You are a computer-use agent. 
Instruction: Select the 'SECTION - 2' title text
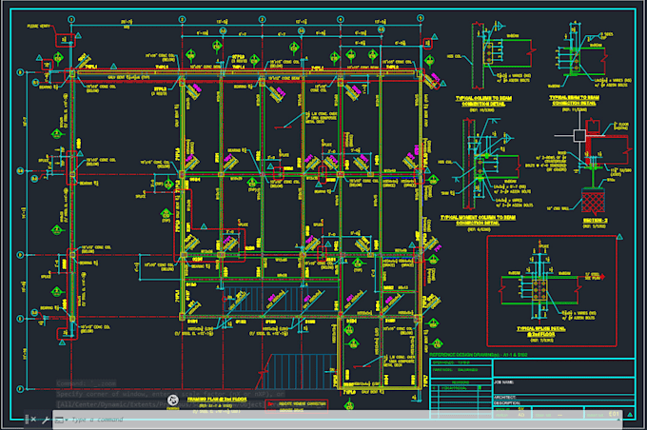(595, 221)
